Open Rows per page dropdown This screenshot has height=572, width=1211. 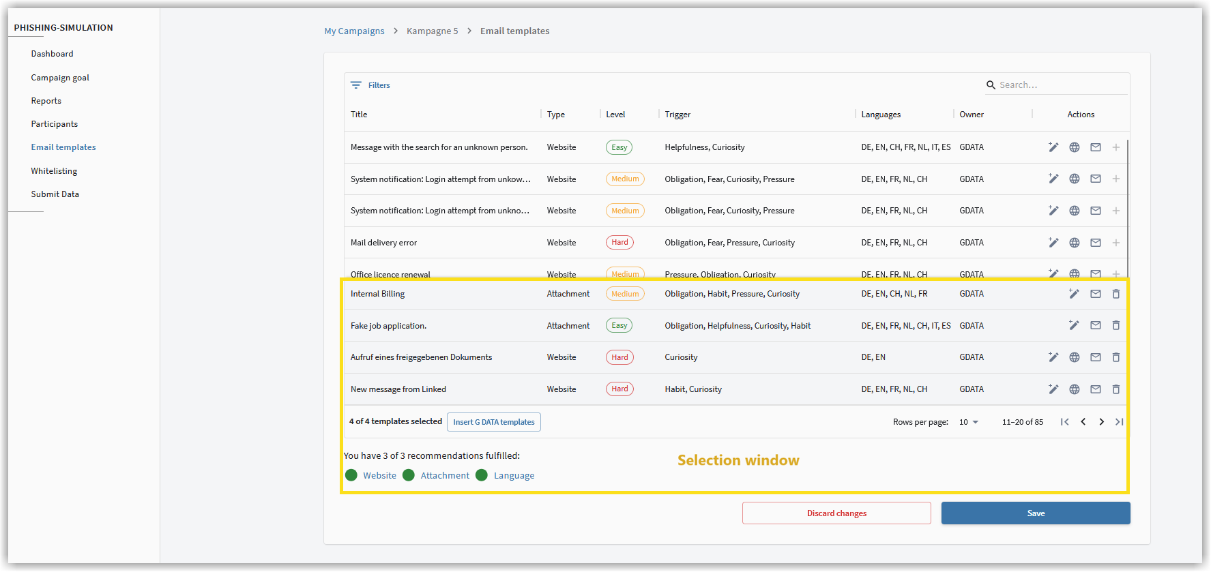pos(969,422)
